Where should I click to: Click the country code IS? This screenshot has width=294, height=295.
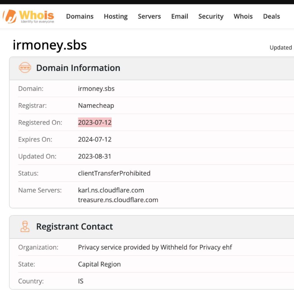point(81,281)
